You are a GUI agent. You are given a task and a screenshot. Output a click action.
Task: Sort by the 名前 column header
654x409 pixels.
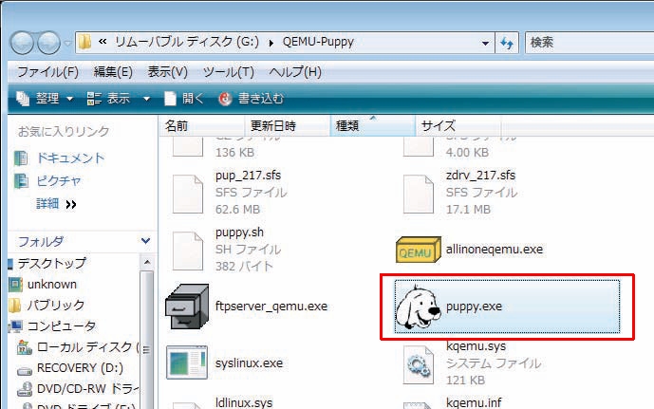[202, 125]
